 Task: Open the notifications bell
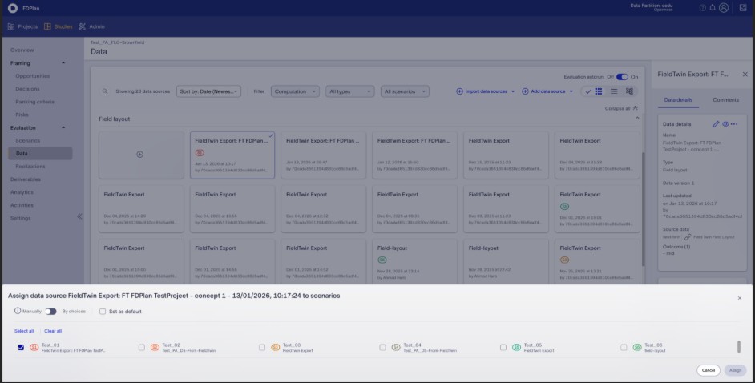tap(713, 8)
